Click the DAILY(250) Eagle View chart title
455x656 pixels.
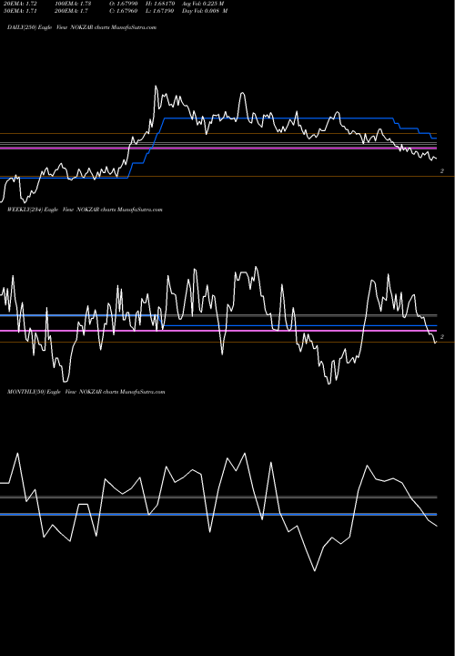pos(82,27)
